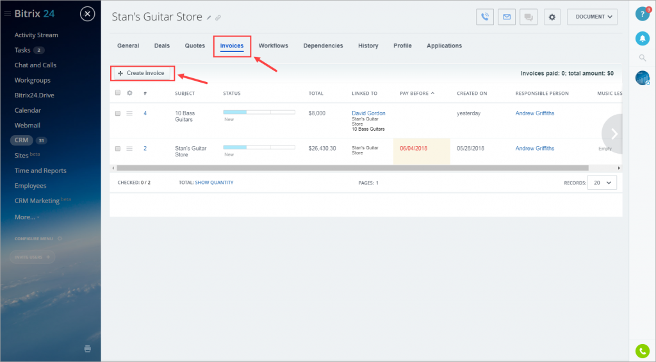Switch to the Quotes tab

(195, 45)
